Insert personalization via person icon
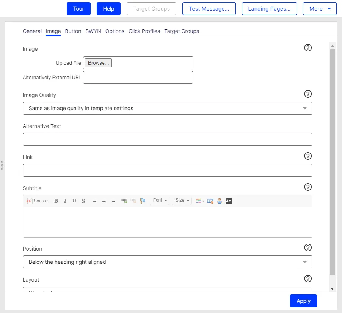The height and width of the screenshot is (313, 342). tap(220, 201)
